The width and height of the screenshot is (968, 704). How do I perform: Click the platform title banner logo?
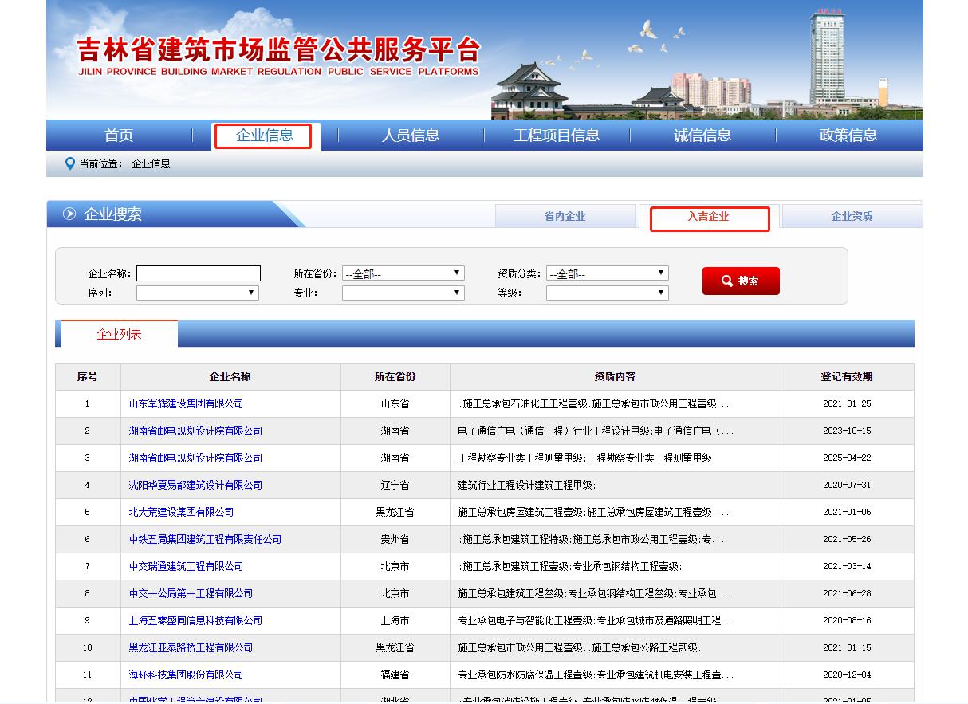click(x=279, y=56)
